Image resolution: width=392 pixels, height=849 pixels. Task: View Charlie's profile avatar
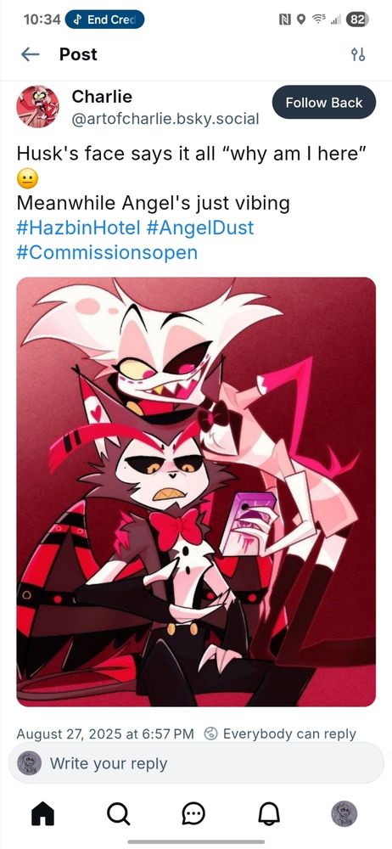tap(38, 106)
